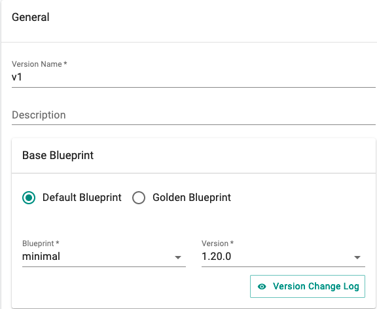Click the Version field label
This screenshot has width=377, height=309.
click(x=217, y=244)
